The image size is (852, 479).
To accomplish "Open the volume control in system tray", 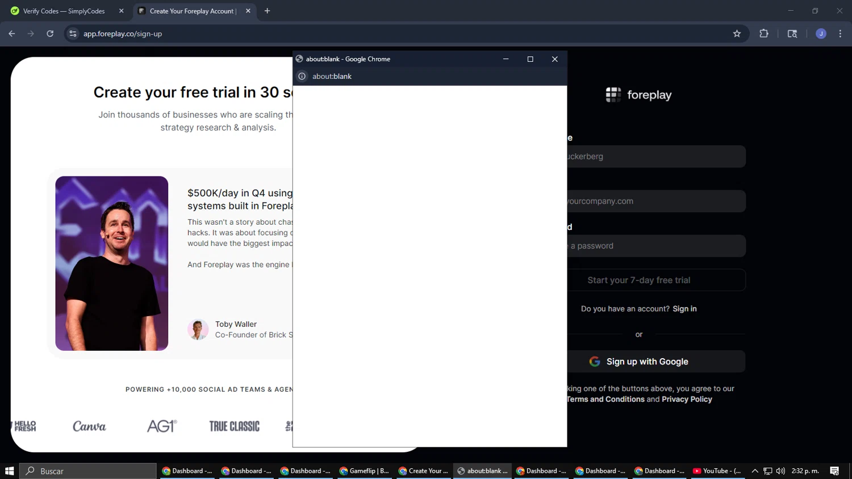I will (x=780, y=471).
